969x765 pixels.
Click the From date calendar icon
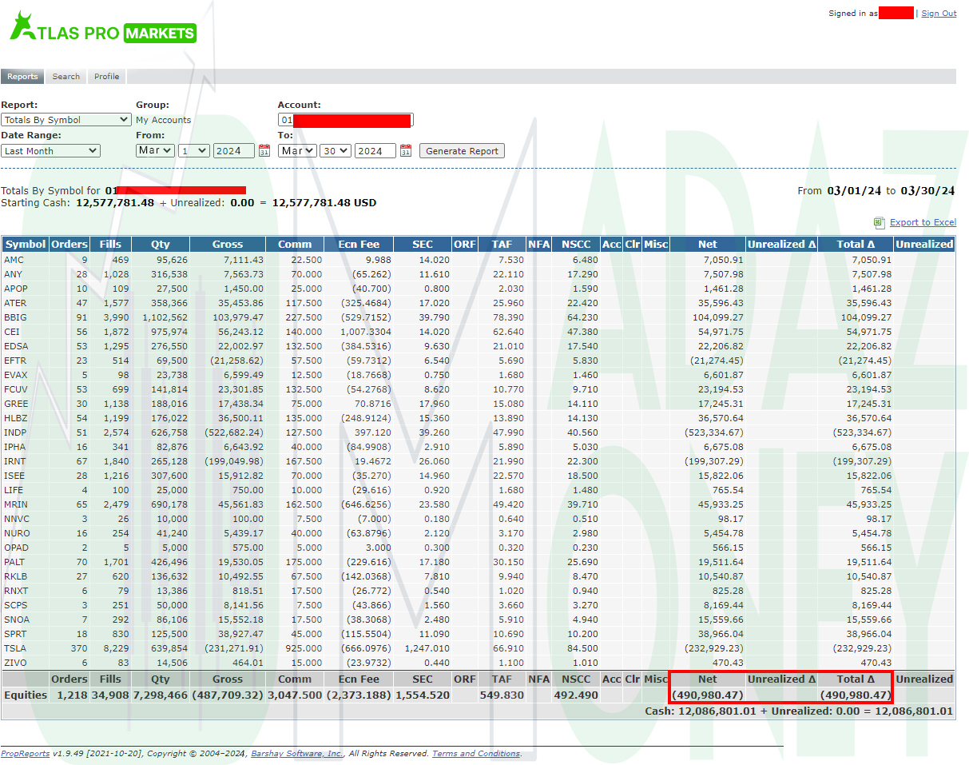click(x=264, y=151)
